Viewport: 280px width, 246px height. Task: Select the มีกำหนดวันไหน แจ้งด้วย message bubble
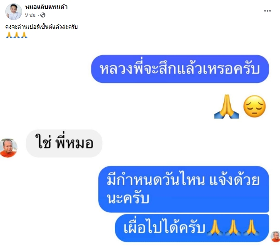click(x=183, y=189)
